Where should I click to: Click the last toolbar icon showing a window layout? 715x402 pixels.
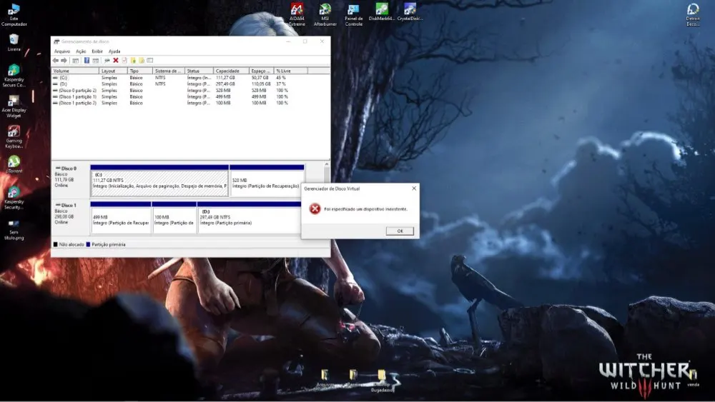point(150,61)
